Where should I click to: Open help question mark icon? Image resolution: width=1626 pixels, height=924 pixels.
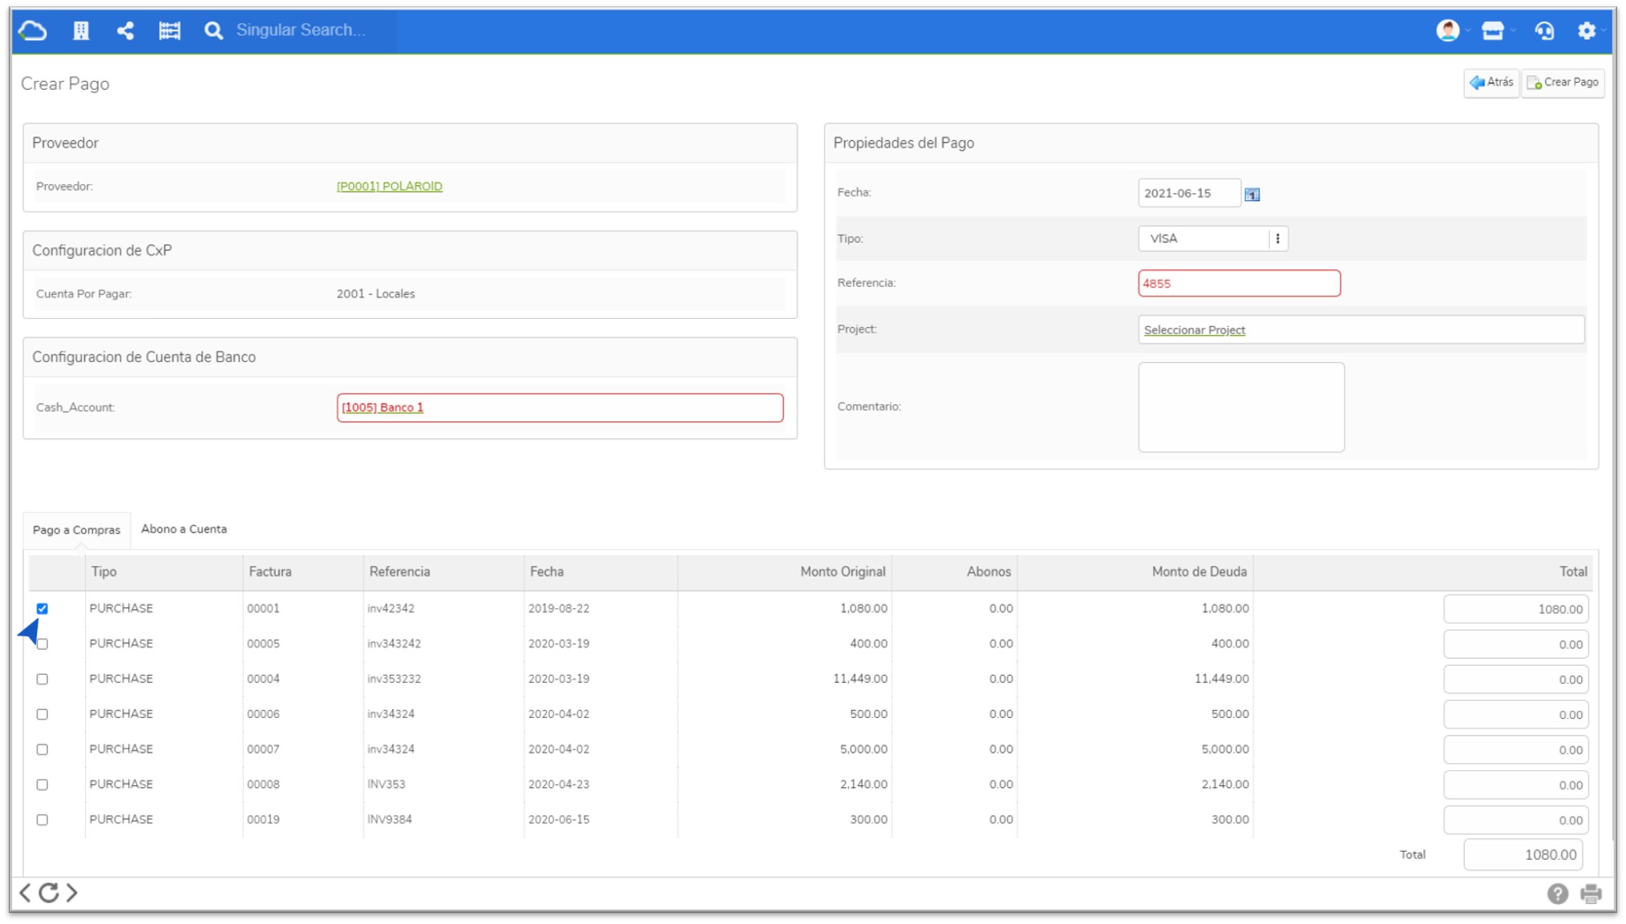pos(1557,894)
